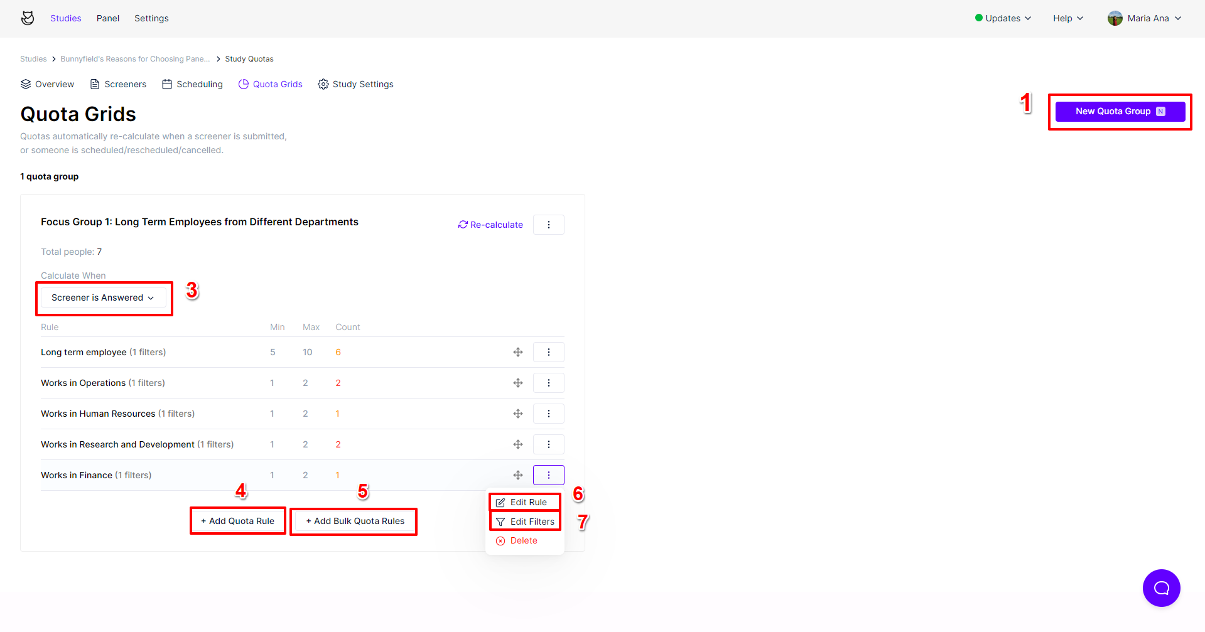
Task: Click drag handle for Long term employee rule
Action: coord(518,352)
